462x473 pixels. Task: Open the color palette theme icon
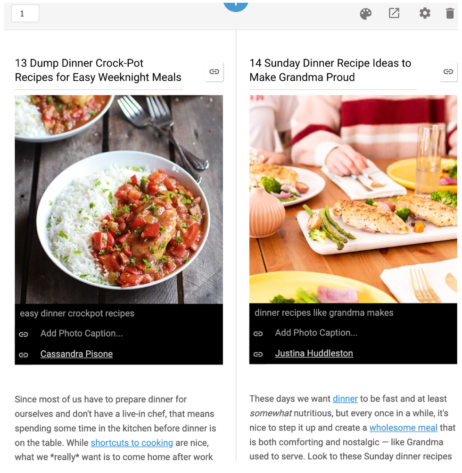pos(366,14)
